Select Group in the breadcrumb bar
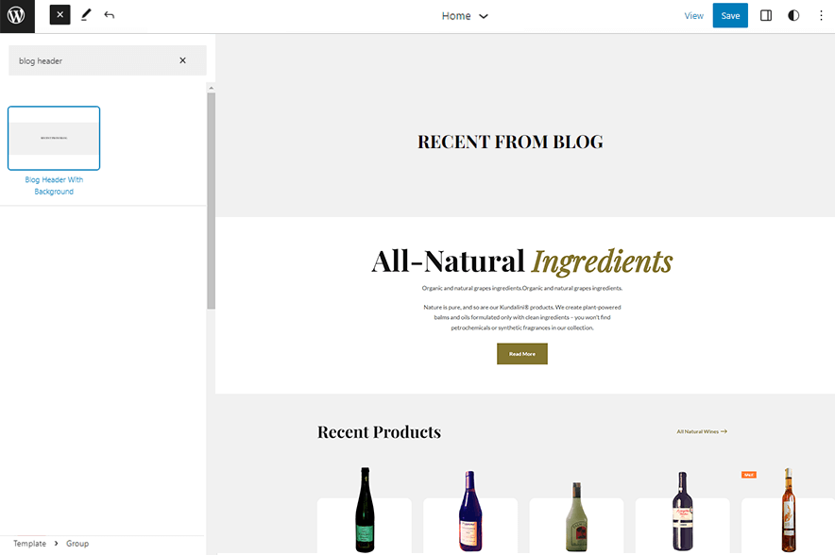The height and width of the screenshot is (555, 835). pos(77,543)
